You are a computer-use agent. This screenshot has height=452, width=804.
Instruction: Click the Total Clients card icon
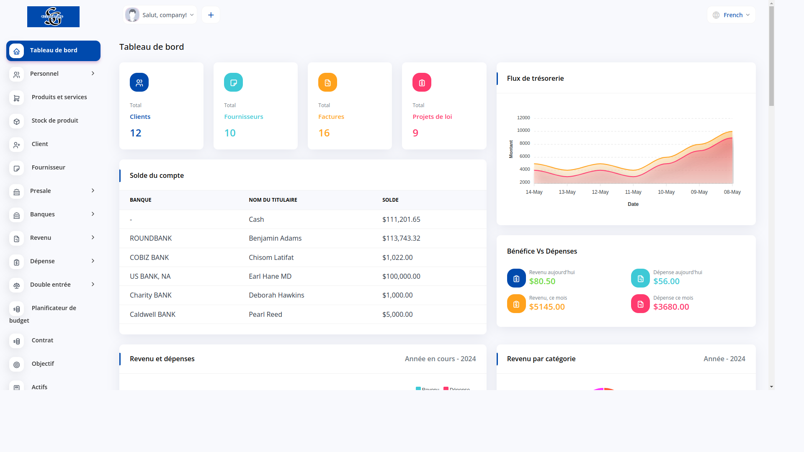(x=139, y=82)
